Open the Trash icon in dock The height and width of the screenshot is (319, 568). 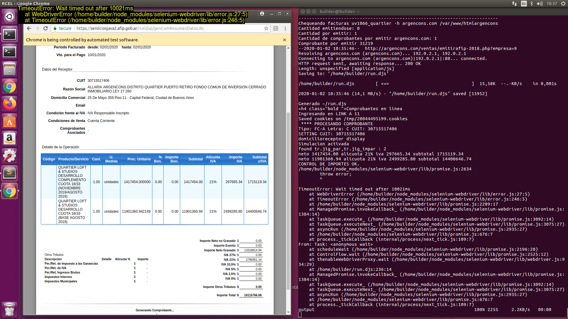tap(9, 309)
